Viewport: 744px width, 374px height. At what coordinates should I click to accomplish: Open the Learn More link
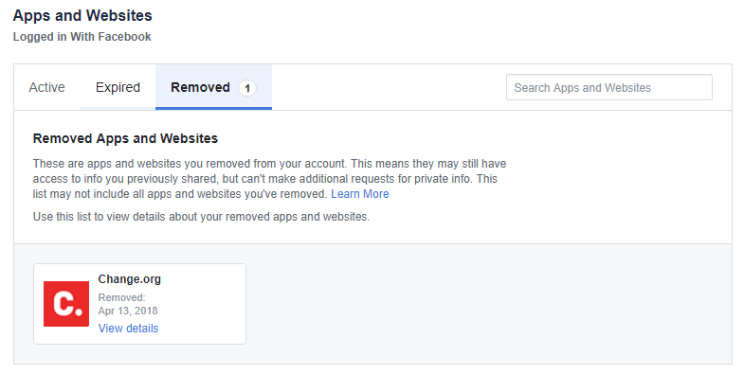click(359, 194)
